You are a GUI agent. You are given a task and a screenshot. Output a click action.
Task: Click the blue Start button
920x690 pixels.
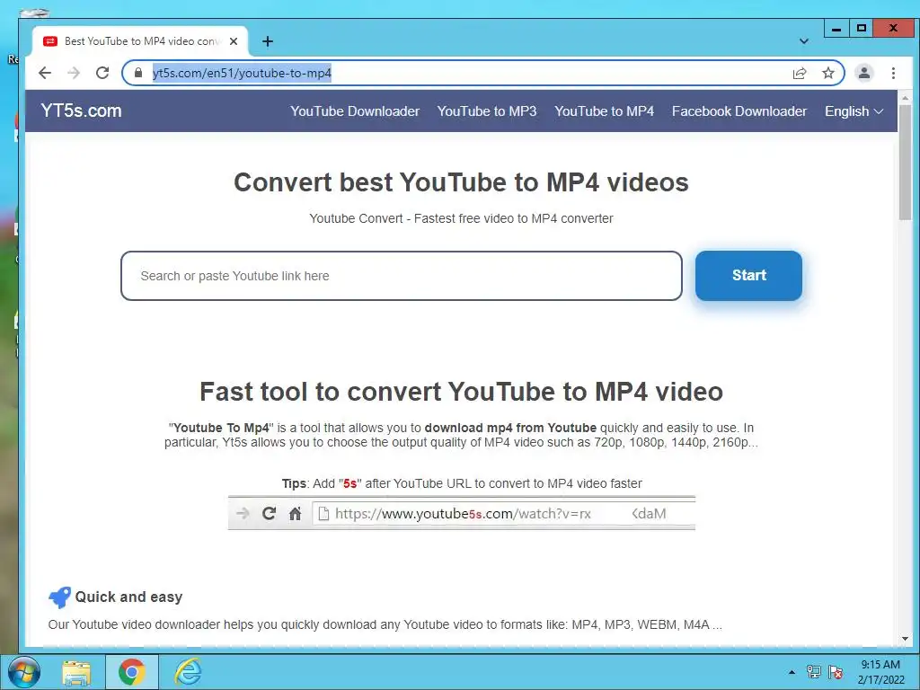(x=748, y=275)
